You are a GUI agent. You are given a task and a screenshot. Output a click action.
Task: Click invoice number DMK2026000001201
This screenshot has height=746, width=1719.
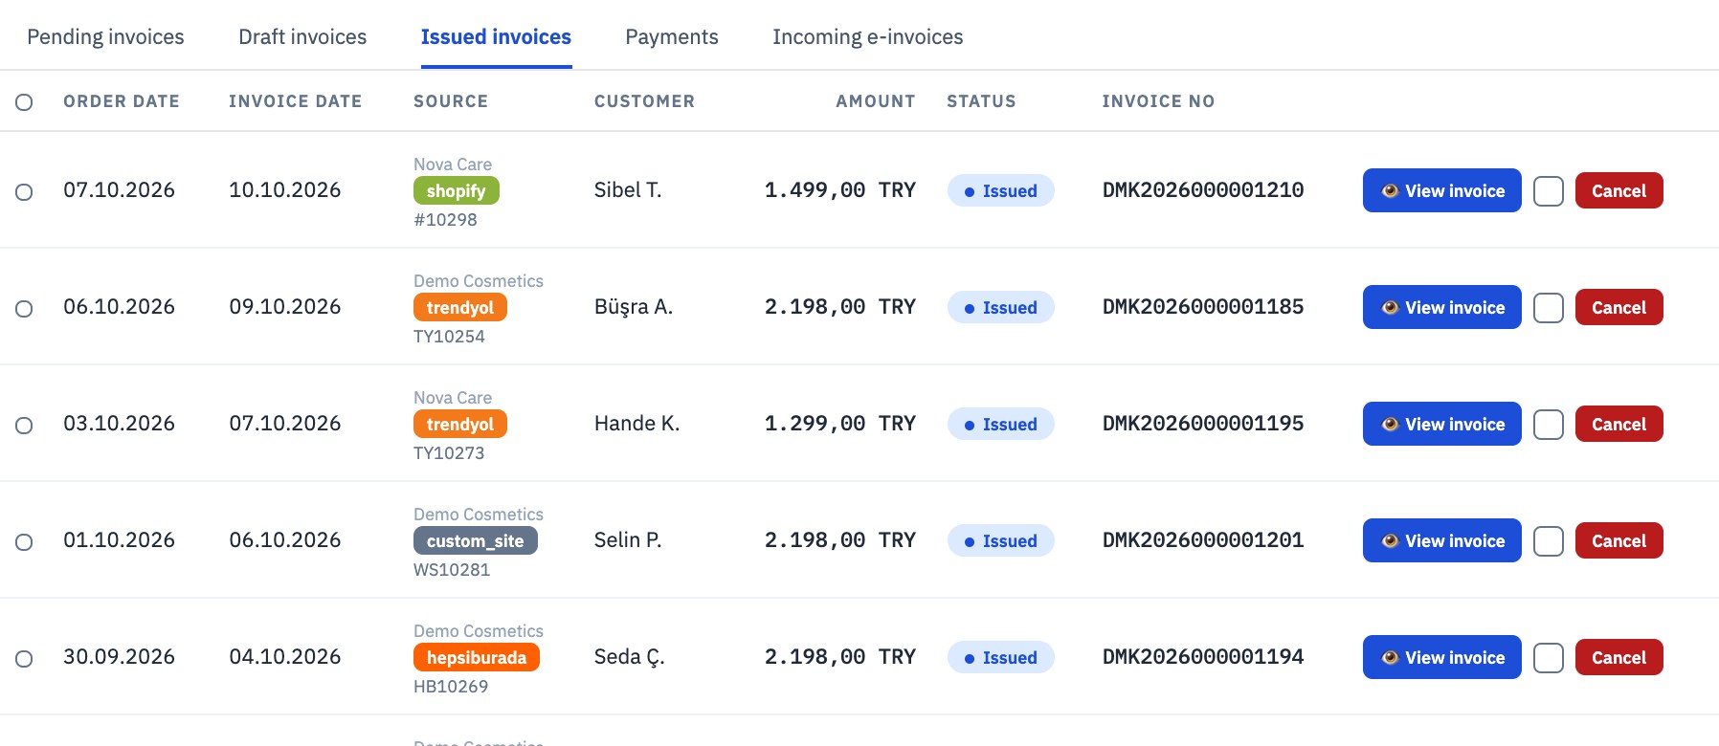pos(1203,540)
